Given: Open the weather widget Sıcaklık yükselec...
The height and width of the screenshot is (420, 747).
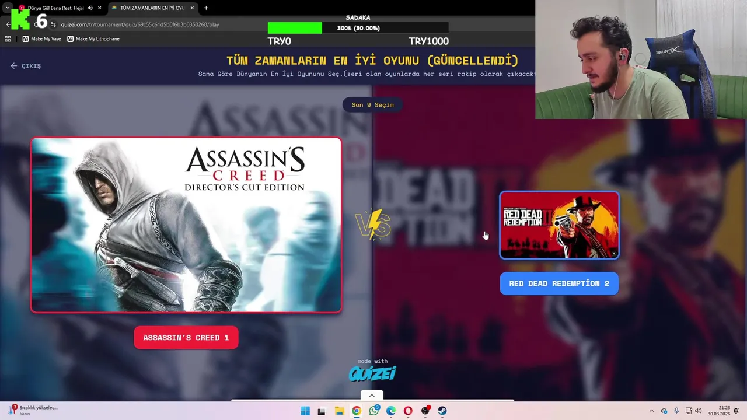Looking at the screenshot, I should (x=33, y=410).
